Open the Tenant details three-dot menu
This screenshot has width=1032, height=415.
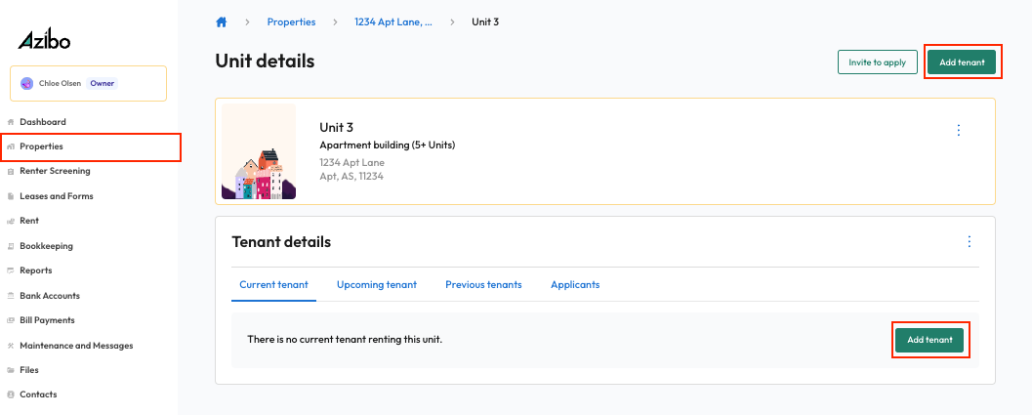click(969, 242)
